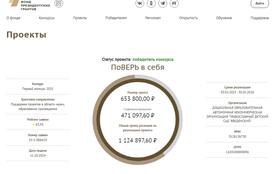Viewport: 279px width, 174px height.
Task: Open the Проекты menu item
Action: pos(80,18)
